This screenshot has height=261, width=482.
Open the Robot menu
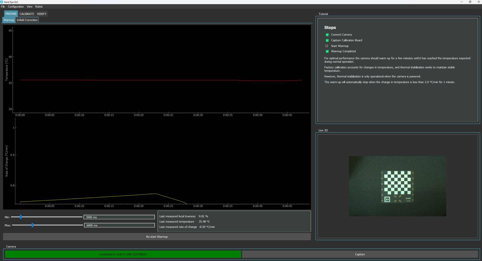pos(39,7)
